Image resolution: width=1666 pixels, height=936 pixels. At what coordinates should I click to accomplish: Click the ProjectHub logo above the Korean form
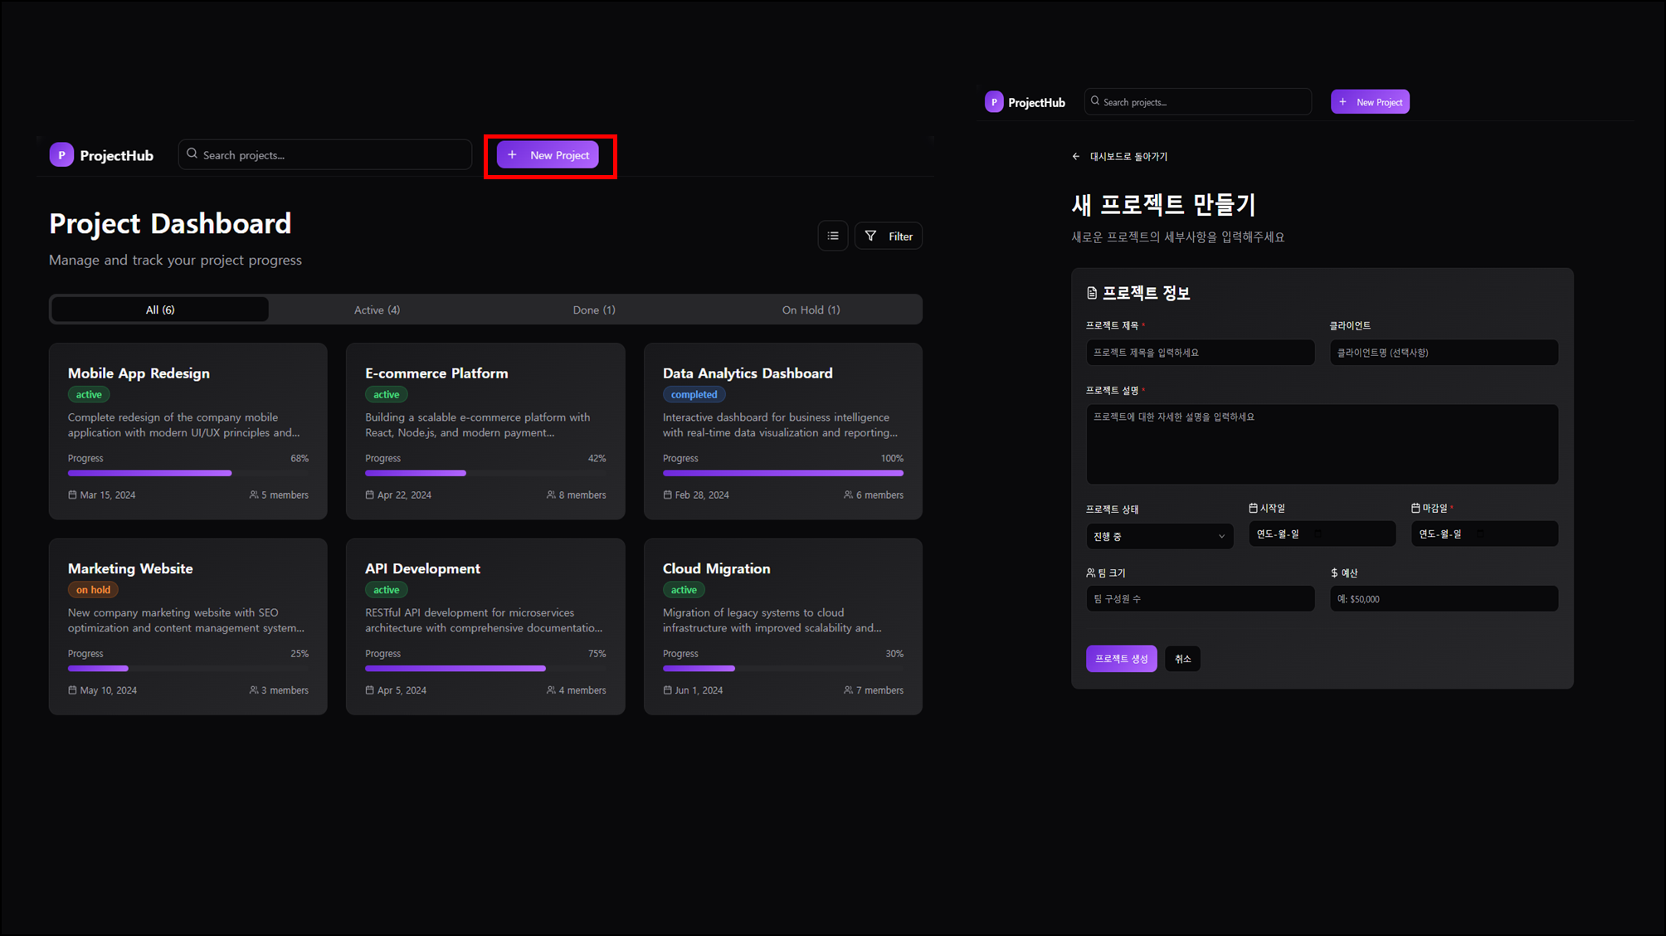point(994,102)
